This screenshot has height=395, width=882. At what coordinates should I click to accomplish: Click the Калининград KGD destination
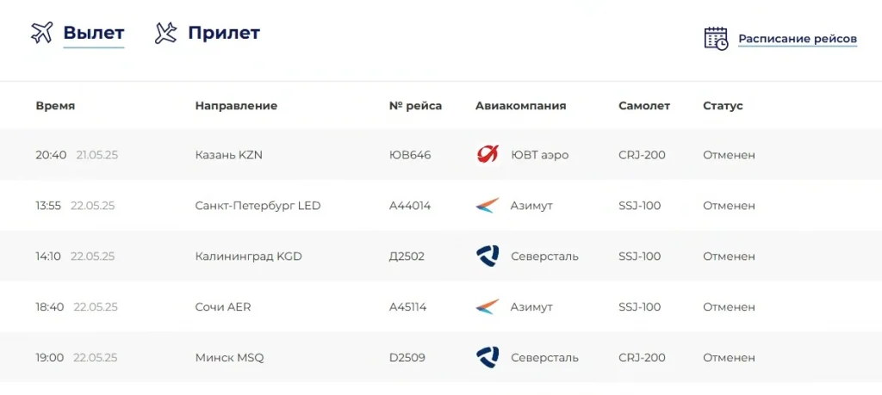point(248,256)
